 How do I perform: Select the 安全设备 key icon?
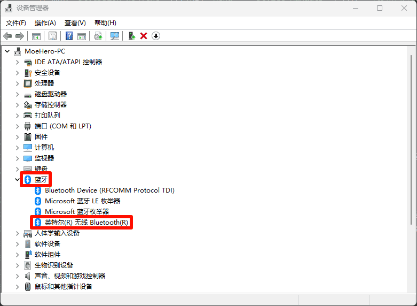point(28,73)
